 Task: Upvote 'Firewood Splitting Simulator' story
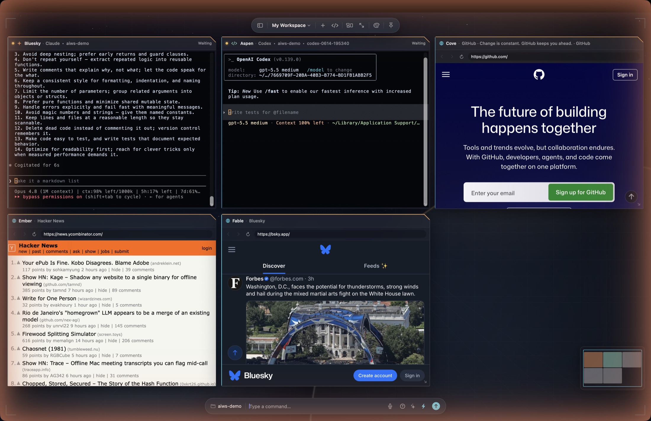click(x=19, y=333)
